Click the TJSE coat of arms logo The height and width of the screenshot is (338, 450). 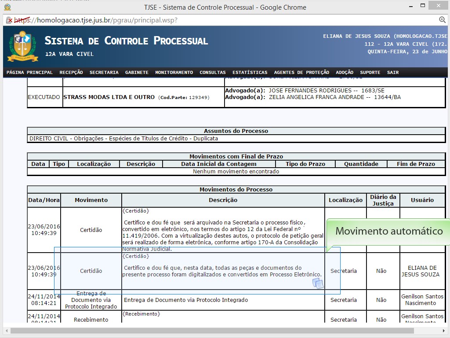[22, 46]
